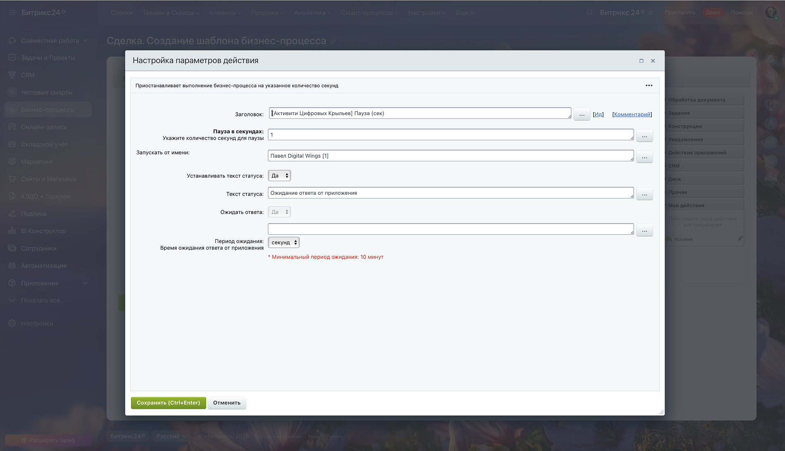
Task: Open user picker for Запускать от имени
Action: click(x=644, y=157)
